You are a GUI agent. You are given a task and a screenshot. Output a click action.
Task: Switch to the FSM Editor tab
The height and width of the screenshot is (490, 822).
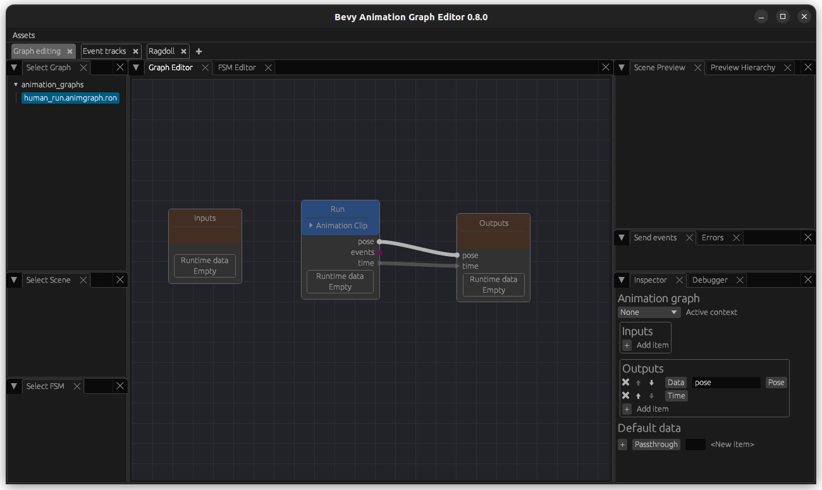pyautogui.click(x=238, y=66)
